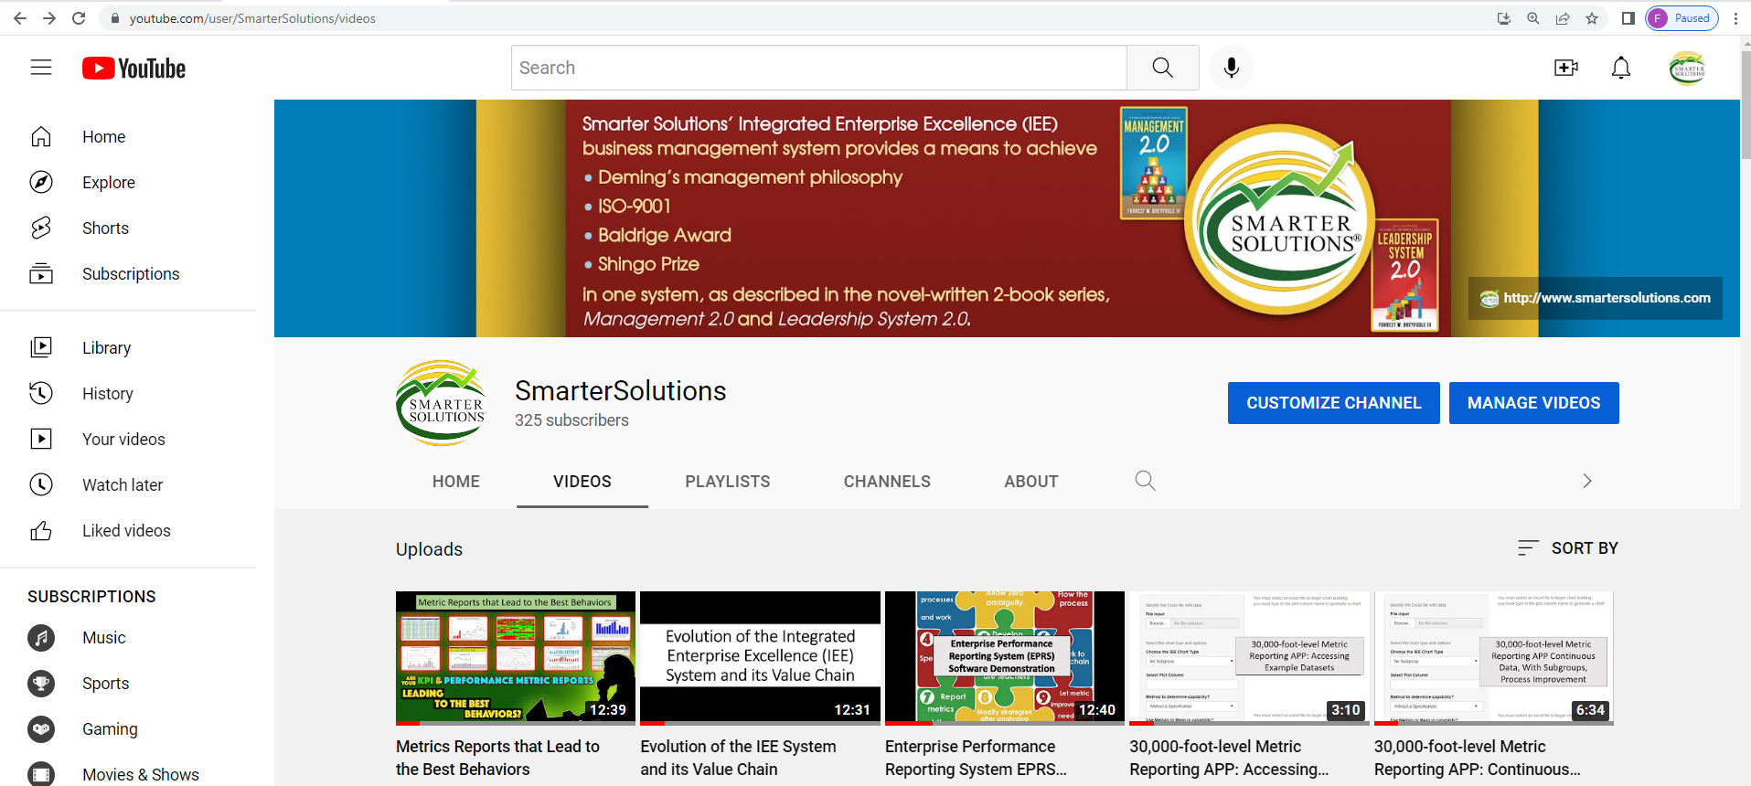Viewport: 1751px width, 786px height.
Task: Click the Create video camera icon
Action: (1565, 68)
